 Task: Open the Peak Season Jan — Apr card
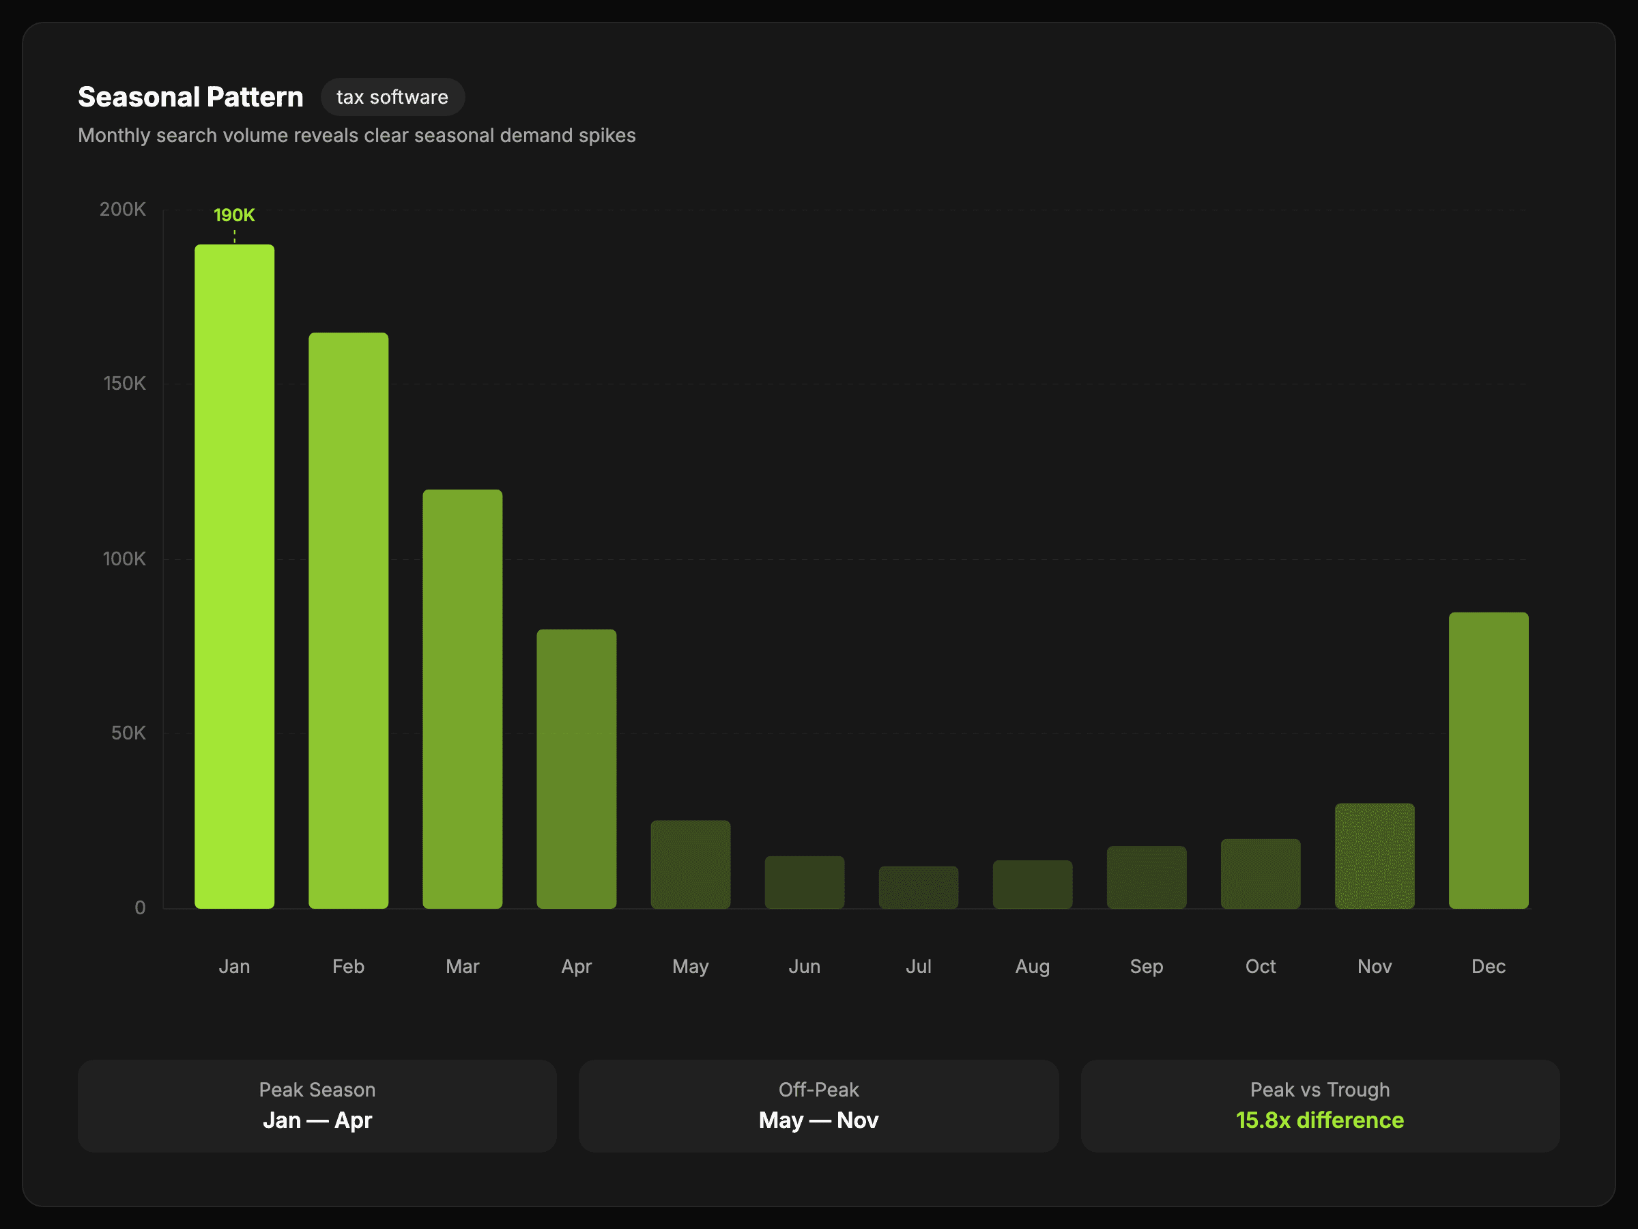click(317, 1105)
